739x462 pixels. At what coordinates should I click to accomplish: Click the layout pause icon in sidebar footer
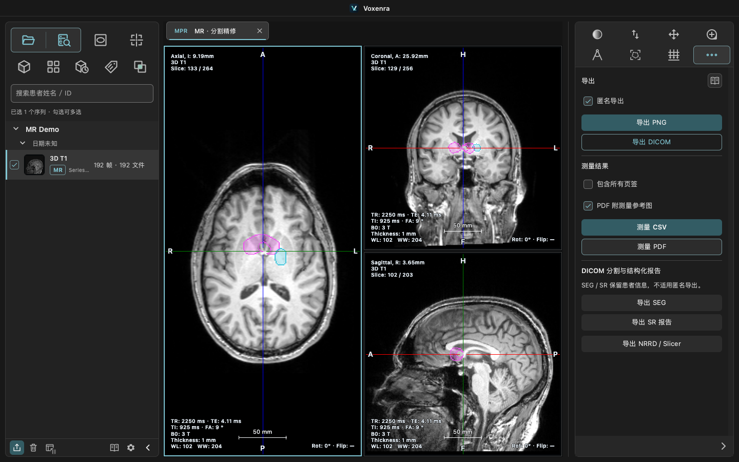50,448
